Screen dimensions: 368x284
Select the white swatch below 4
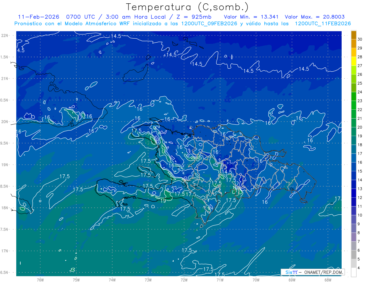click(354, 272)
